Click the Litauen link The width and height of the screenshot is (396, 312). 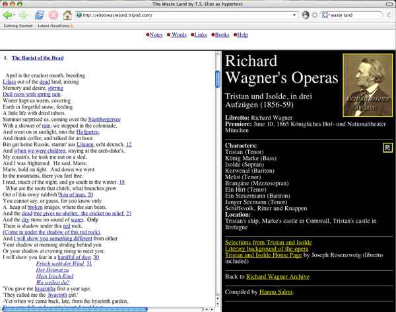[85, 145]
